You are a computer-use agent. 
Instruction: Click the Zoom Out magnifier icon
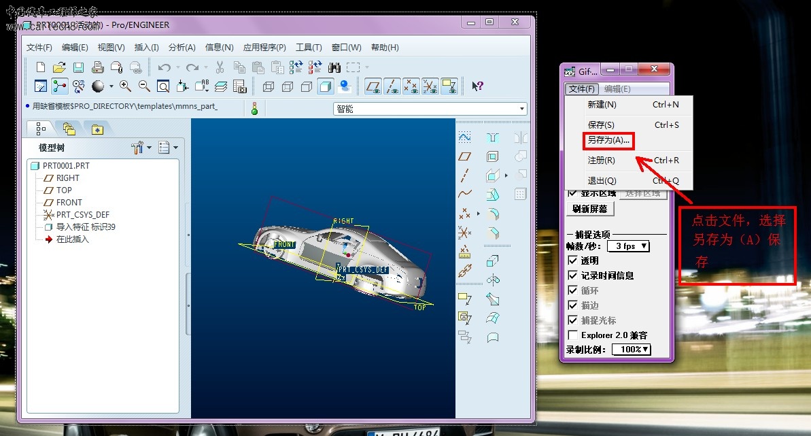[144, 86]
